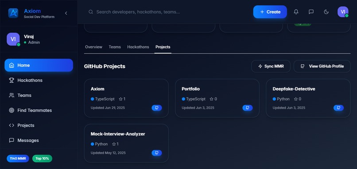This screenshot has width=357, height=169.
Task: Click the Home house icon
Action: pyautogui.click(x=12, y=65)
